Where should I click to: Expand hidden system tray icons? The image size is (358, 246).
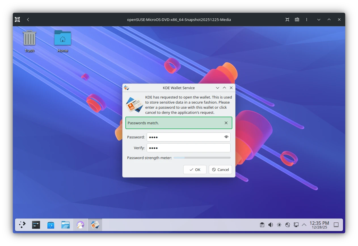pyautogui.click(x=304, y=224)
